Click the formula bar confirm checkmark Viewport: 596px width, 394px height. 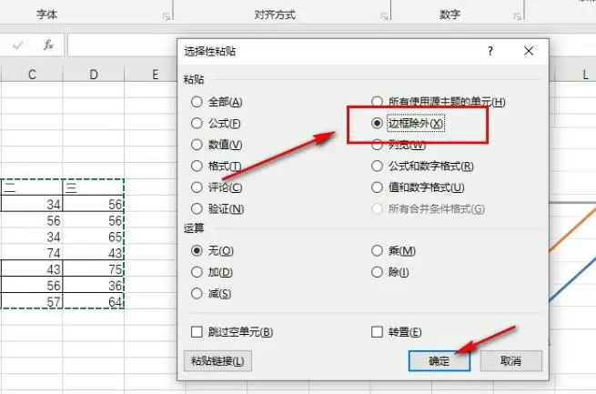18,45
